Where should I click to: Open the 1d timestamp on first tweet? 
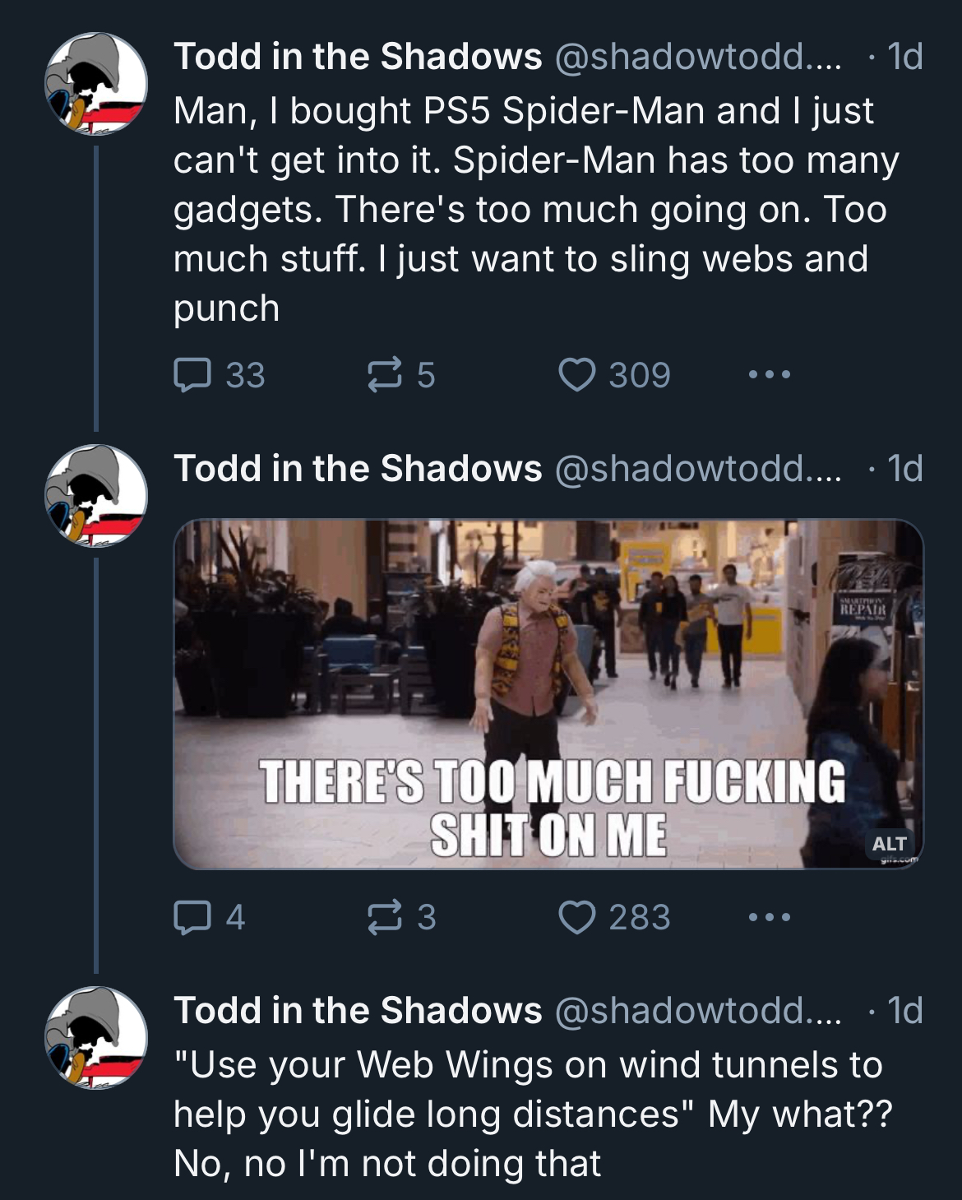coord(905,57)
